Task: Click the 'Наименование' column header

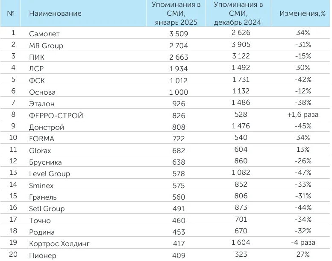Action: [55, 13]
